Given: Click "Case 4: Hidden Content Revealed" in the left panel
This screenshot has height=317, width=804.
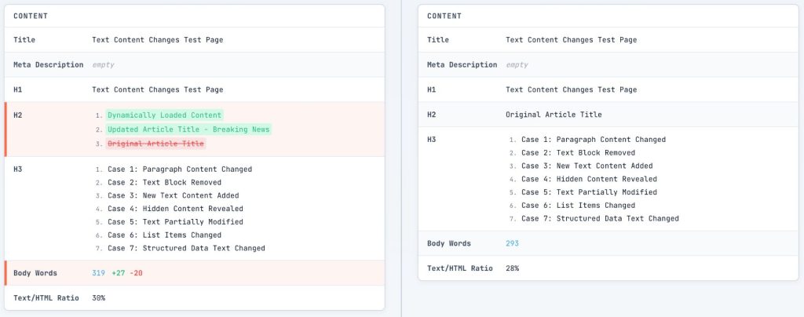Looking at the screenshot, I should click(175, 209).
